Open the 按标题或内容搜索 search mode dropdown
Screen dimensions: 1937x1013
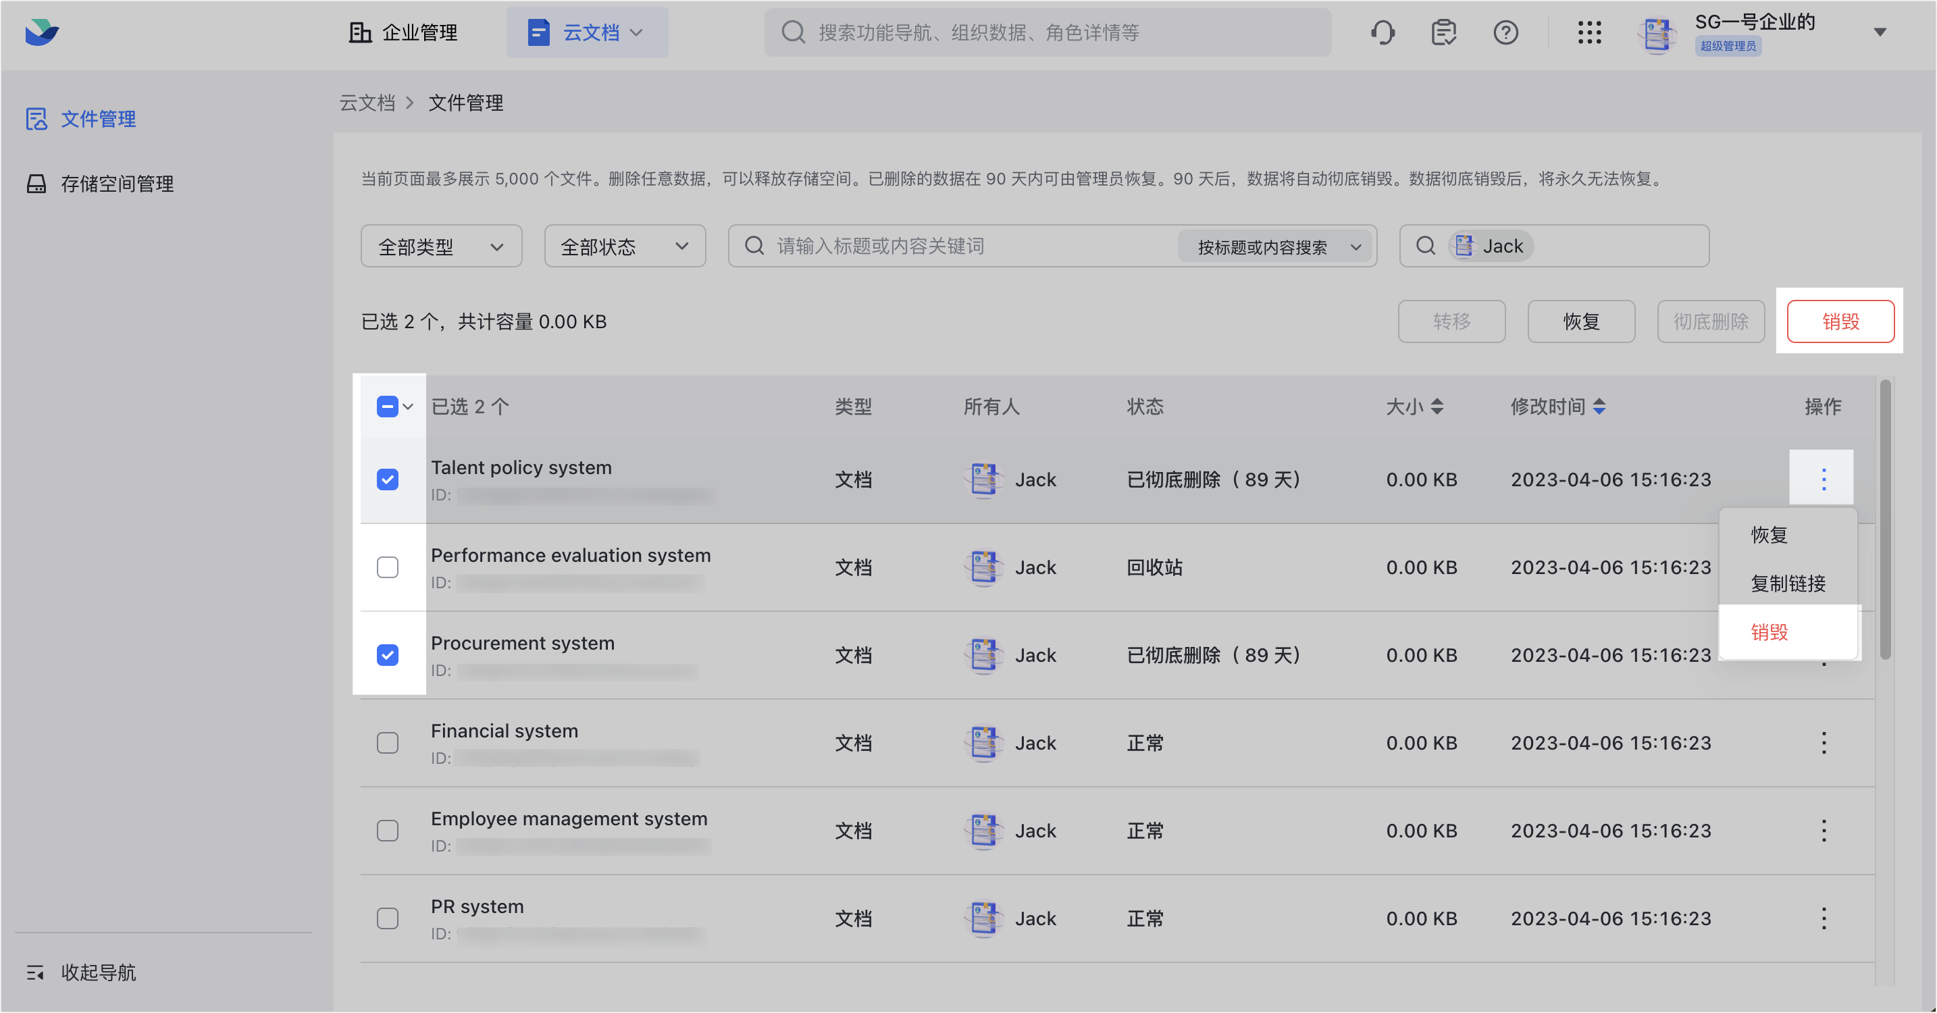1274,246
